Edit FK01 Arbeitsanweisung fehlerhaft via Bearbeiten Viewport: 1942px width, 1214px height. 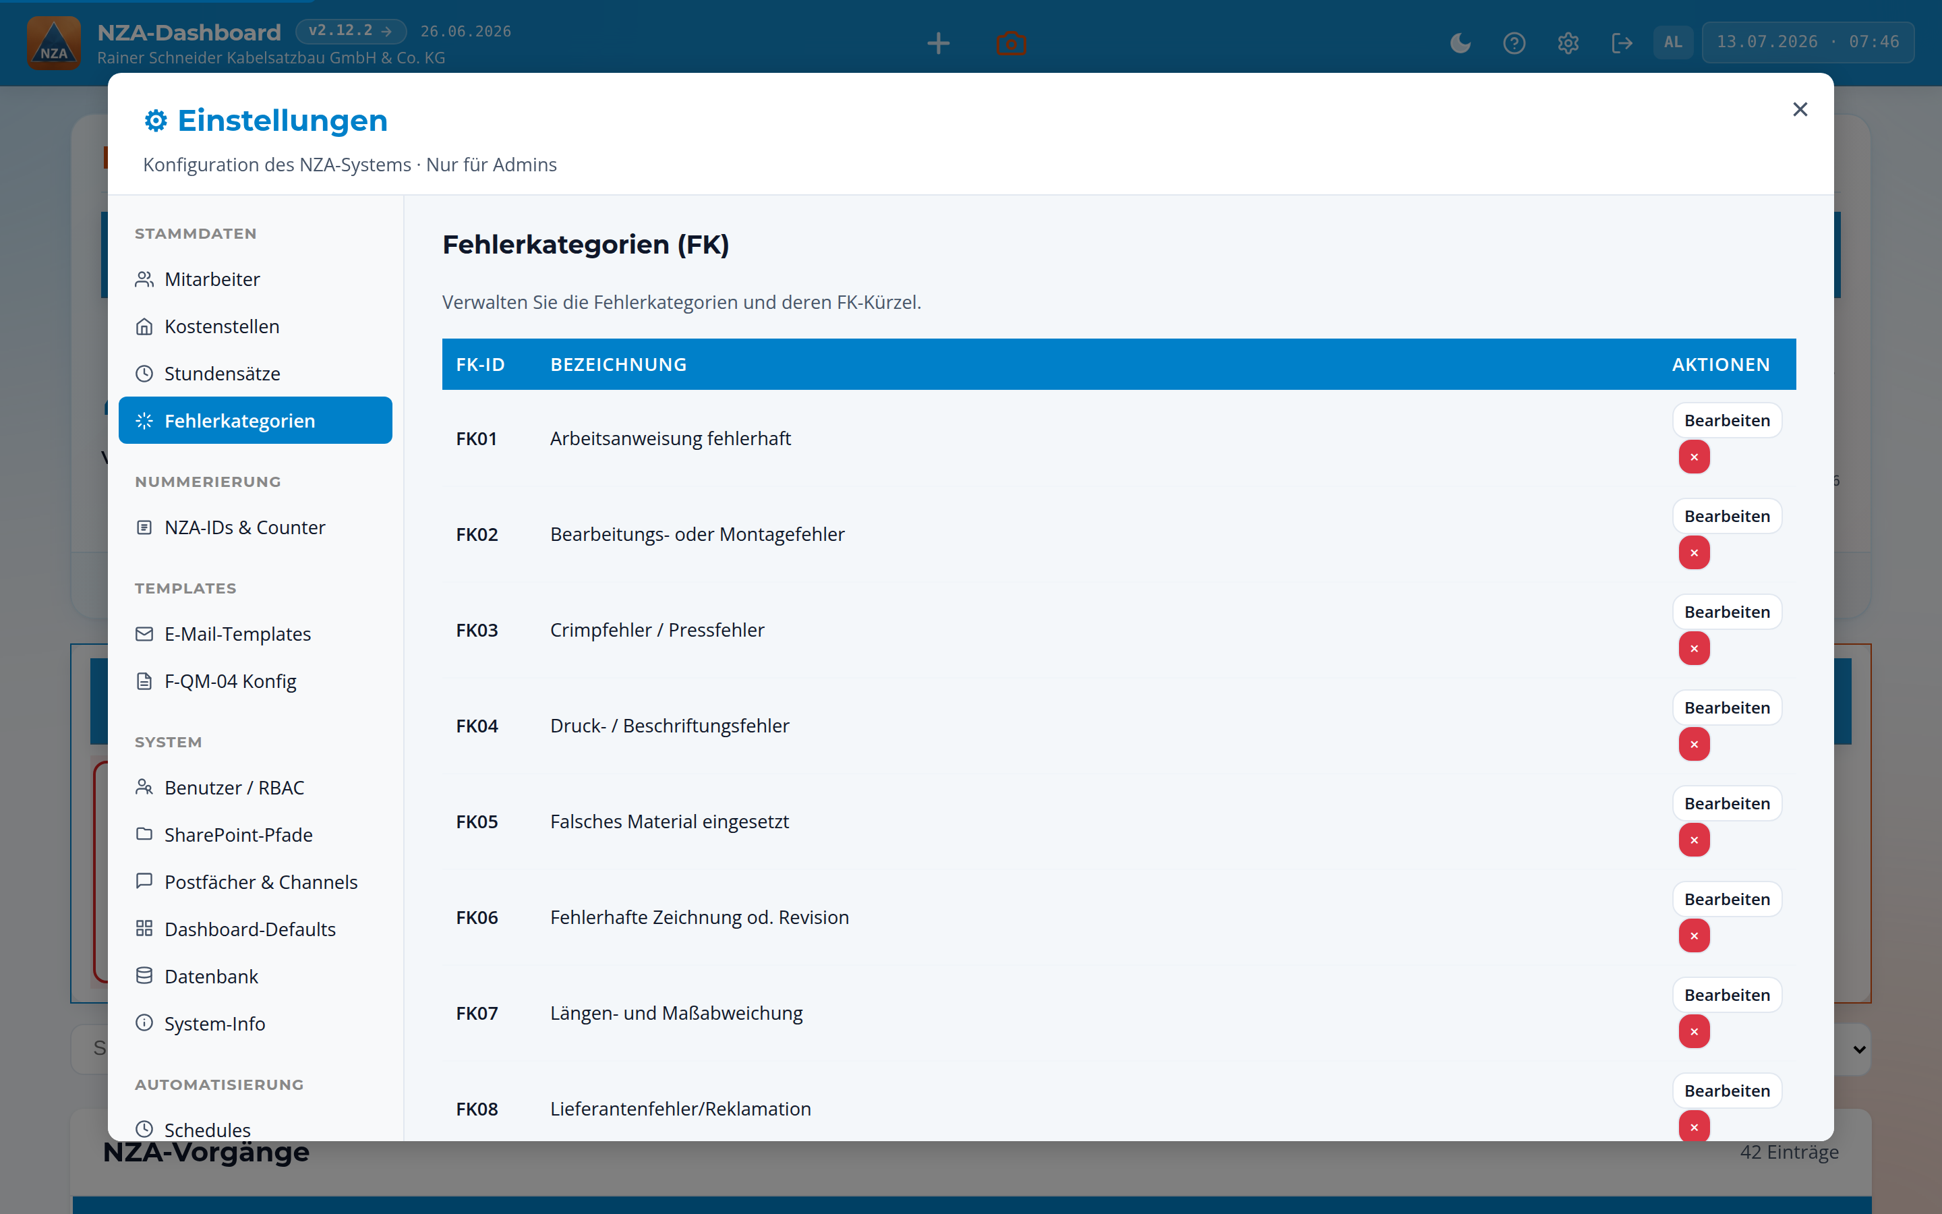1727,420
